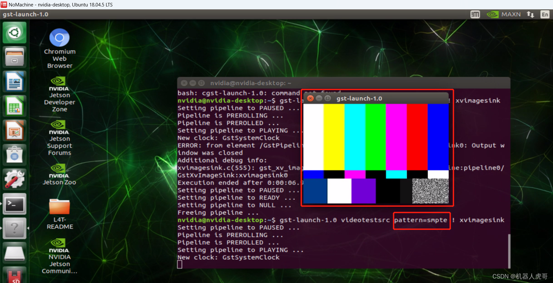Open the removable drive dock icon
553x283 pixels.
click(14, 252)
